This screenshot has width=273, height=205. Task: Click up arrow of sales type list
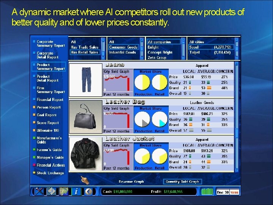click(x=103, y=39)
